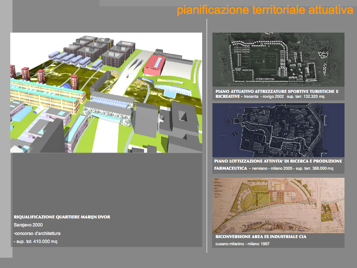
Task: Open the Trecenta sports plan drawing
Action: 278,59
